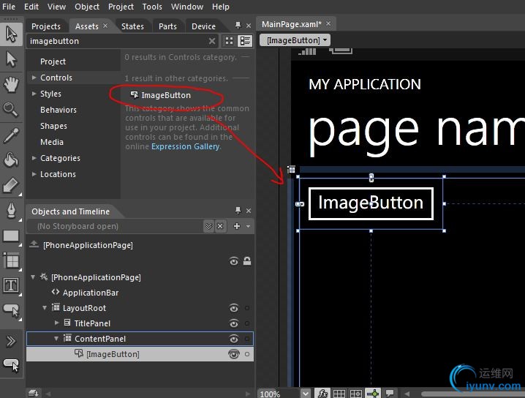The image size is (525, 398).
Task: Expand the Styles category
Action: tap(34, 94)
